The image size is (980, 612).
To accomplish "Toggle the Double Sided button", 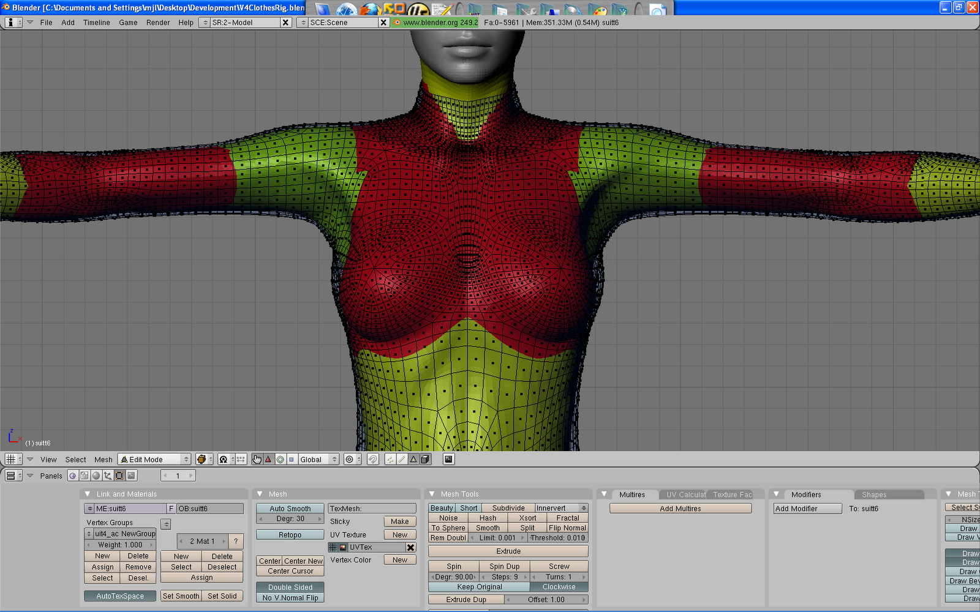I will click(x=290, y=587).
